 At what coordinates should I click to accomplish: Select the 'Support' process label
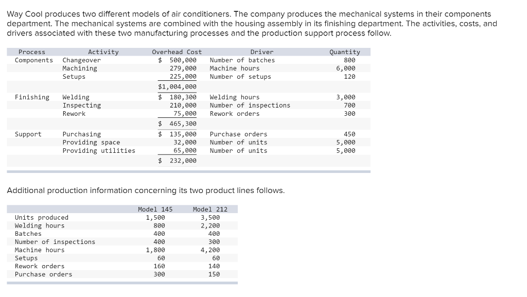click(x=28, y=134)
